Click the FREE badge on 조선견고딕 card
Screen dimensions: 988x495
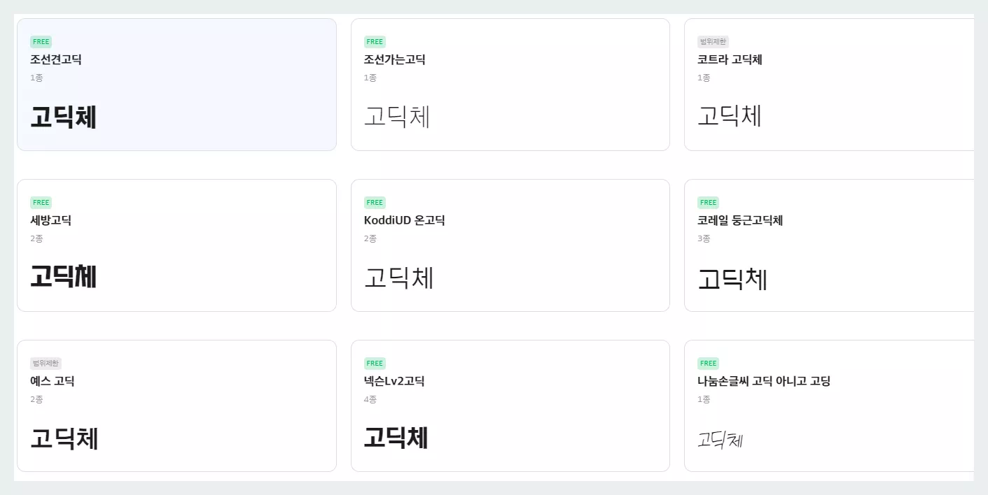(x=41, y=41)
